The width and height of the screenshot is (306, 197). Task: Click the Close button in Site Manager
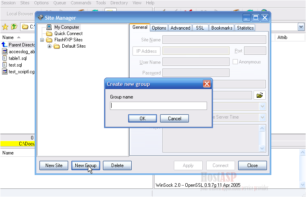pyautogui.click(x=252, y=165)
